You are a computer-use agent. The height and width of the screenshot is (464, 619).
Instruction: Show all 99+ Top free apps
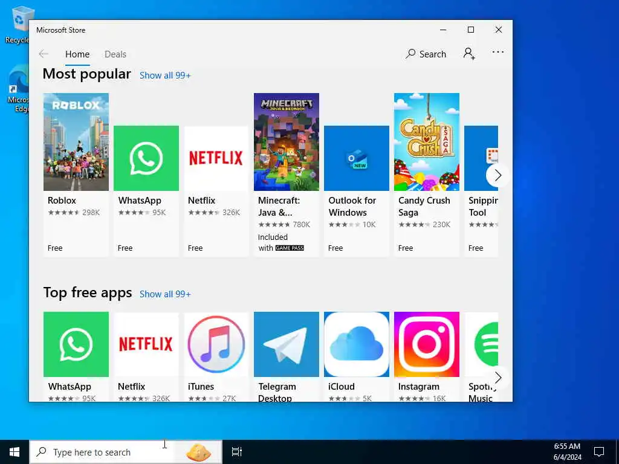(165, 294)
